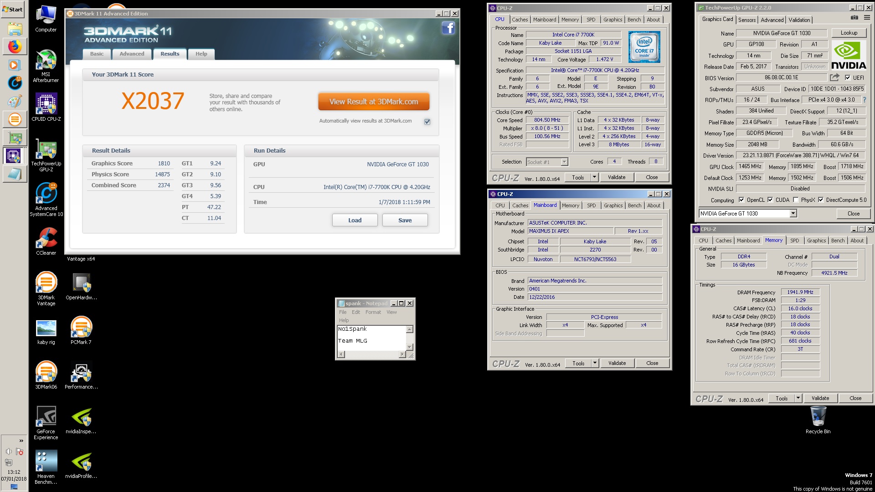Toggle the DirectCompute 5.0 checkbox
Viewport: 875px width, 492px height.
coord(821,200)
